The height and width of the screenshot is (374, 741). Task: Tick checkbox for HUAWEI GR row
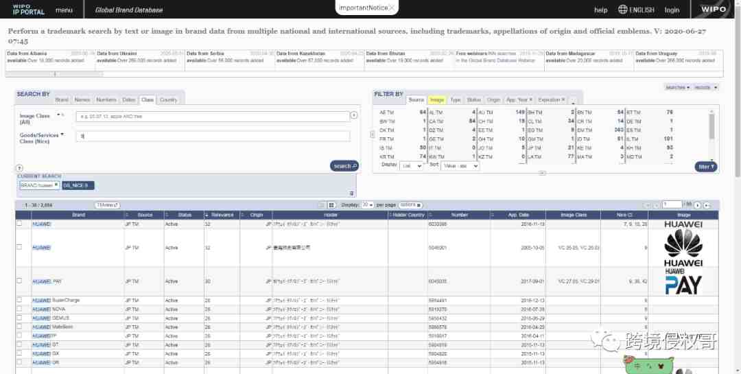[19, 362]
